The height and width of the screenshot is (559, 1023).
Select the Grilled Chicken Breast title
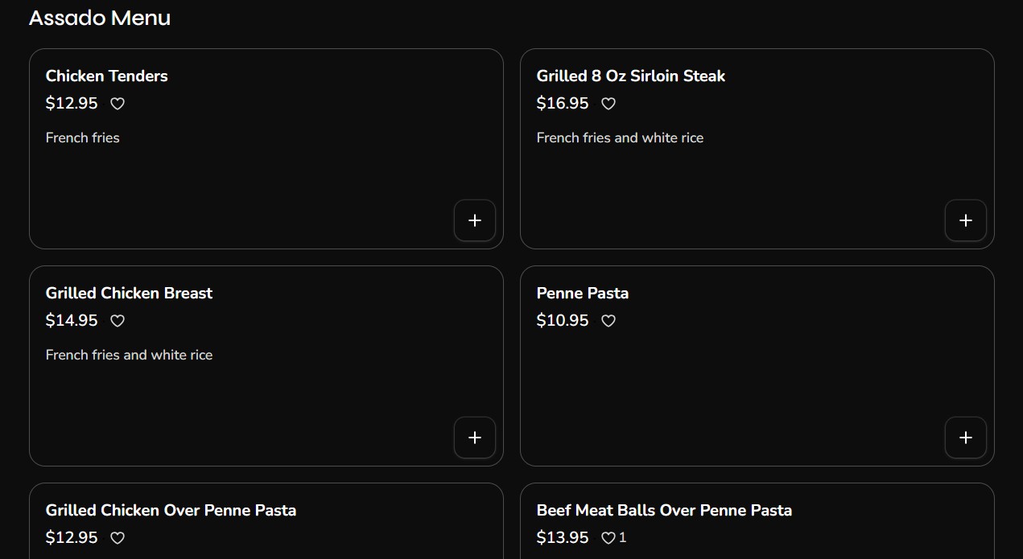click(129, 294)
